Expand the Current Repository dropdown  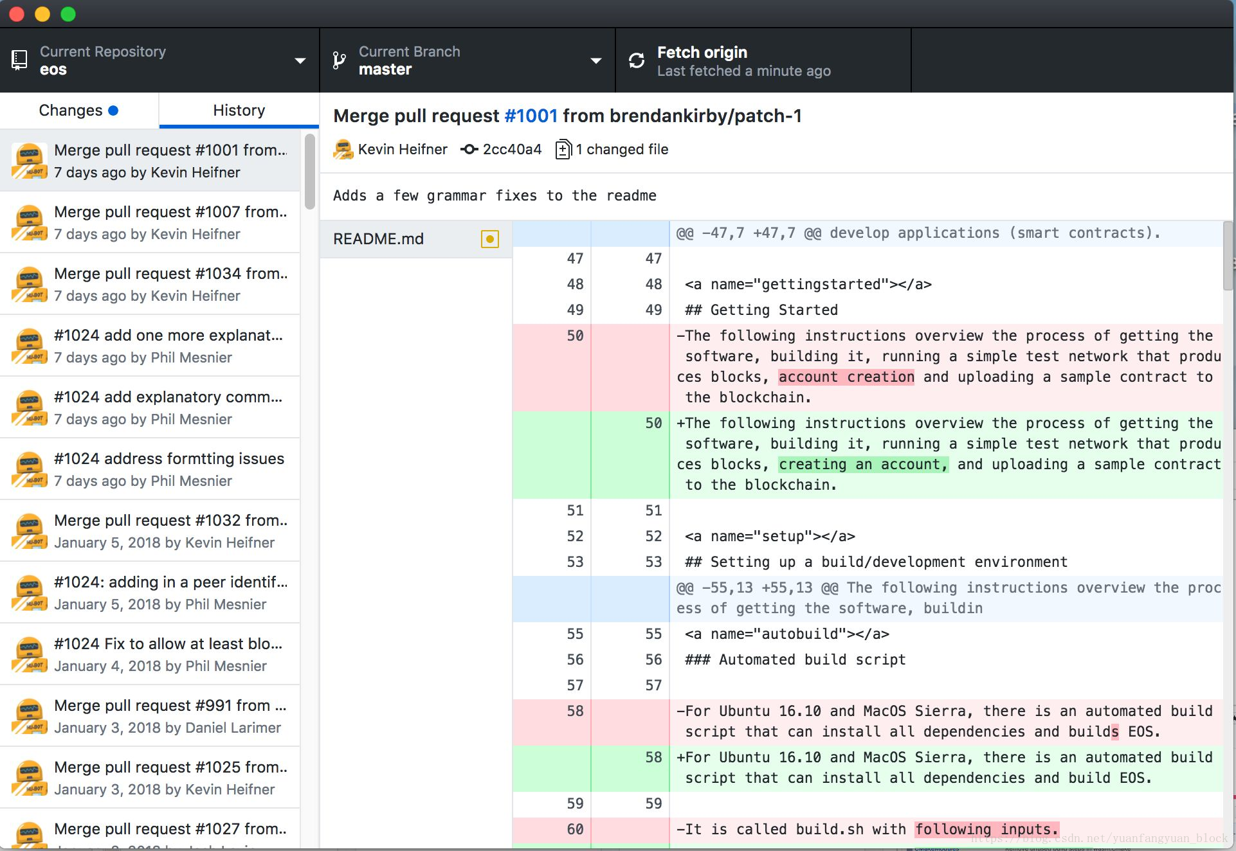pos(300,60)
